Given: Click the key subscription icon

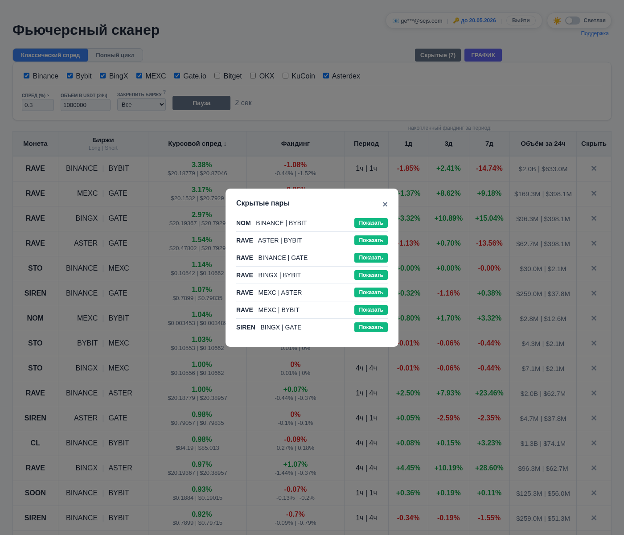Looking at the screenshot, I should [x=456, y=21].
